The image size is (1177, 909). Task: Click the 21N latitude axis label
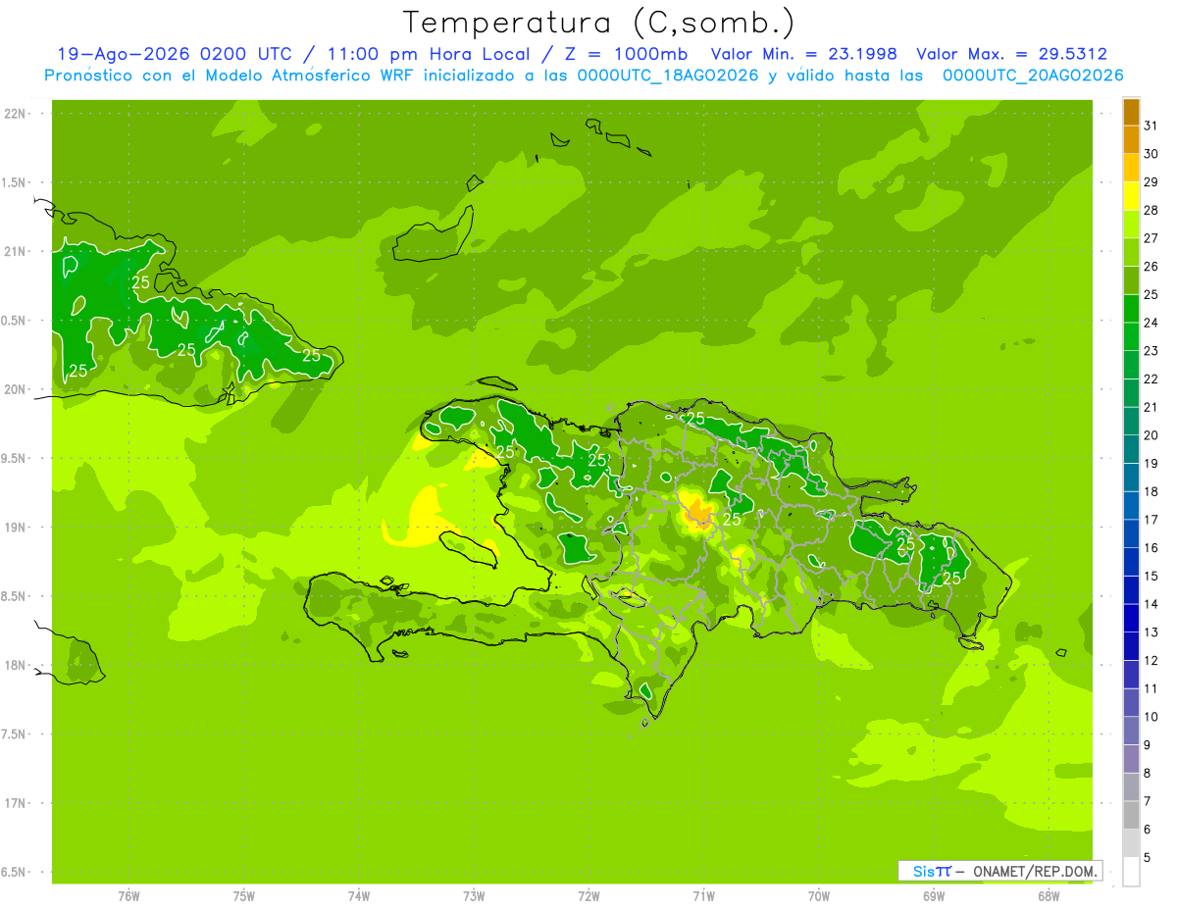[15, 251]
